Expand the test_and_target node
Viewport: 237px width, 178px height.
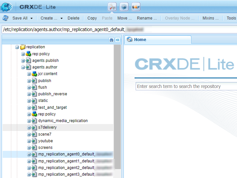(x=29, y=108)
